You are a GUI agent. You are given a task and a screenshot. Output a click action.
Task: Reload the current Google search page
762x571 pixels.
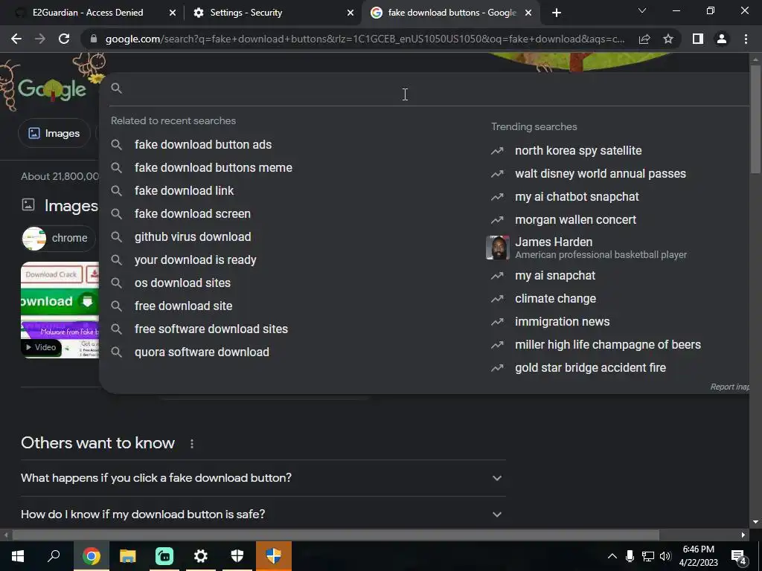coord(64,39)
